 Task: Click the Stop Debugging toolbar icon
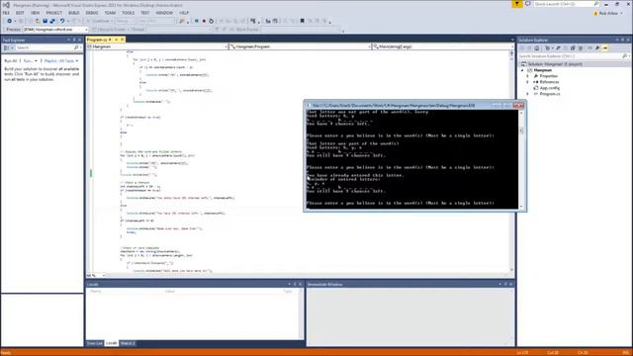204,21
